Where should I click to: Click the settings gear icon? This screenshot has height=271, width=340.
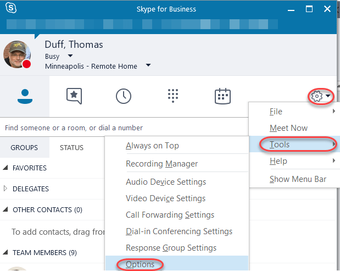coord(317,96)
